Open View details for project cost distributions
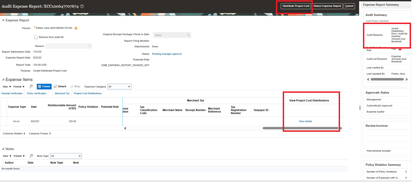The width and height of the screenshot is (414, 182). coord(305,121)
